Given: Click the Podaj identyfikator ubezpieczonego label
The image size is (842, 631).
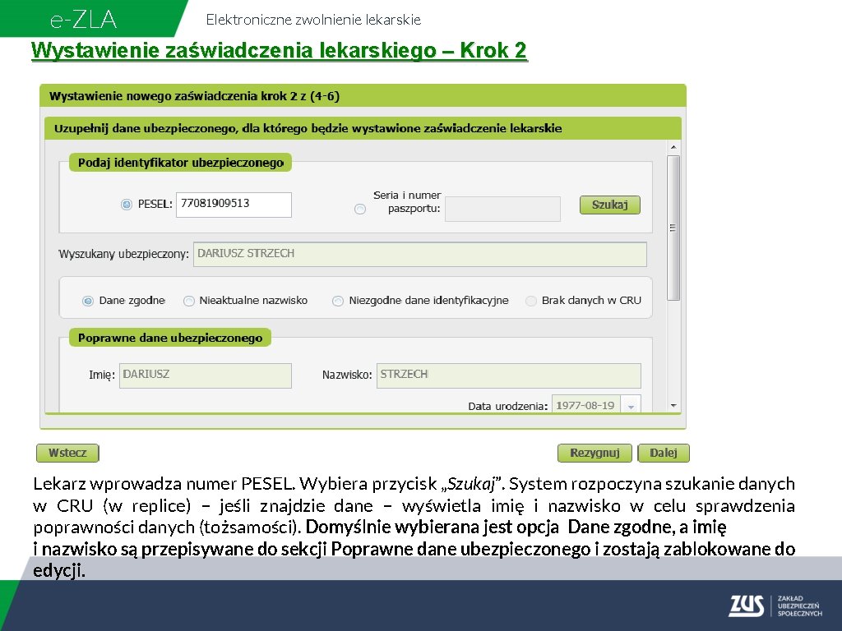Looking at the screenshot, I should click(180, 163).
